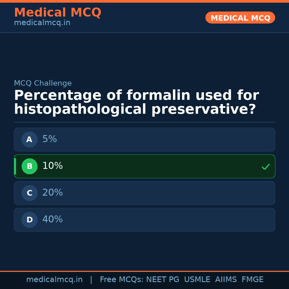Click the MCQ Challenge label
289x289 pixels.
pos(43,83)
